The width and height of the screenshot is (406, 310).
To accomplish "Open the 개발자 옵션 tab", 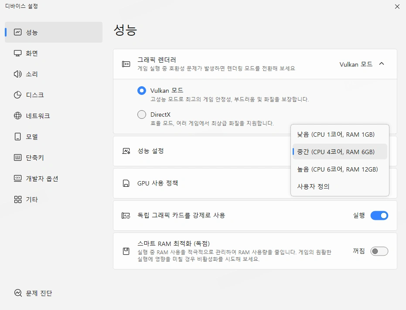I will pos(54,179).
